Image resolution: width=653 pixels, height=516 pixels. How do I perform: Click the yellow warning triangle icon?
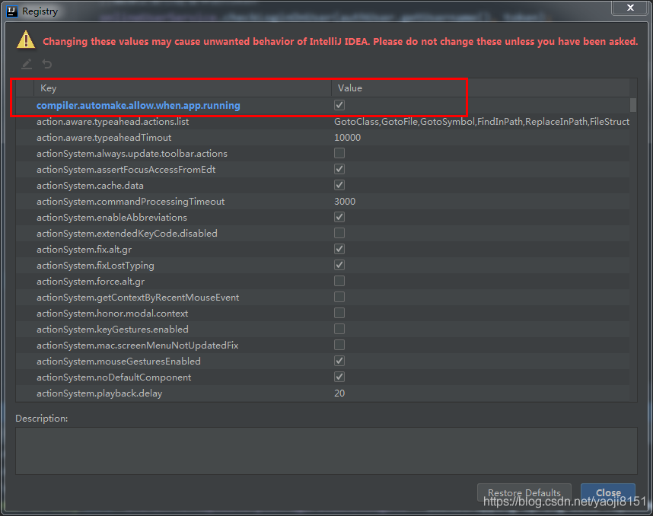tap(27, 40)
